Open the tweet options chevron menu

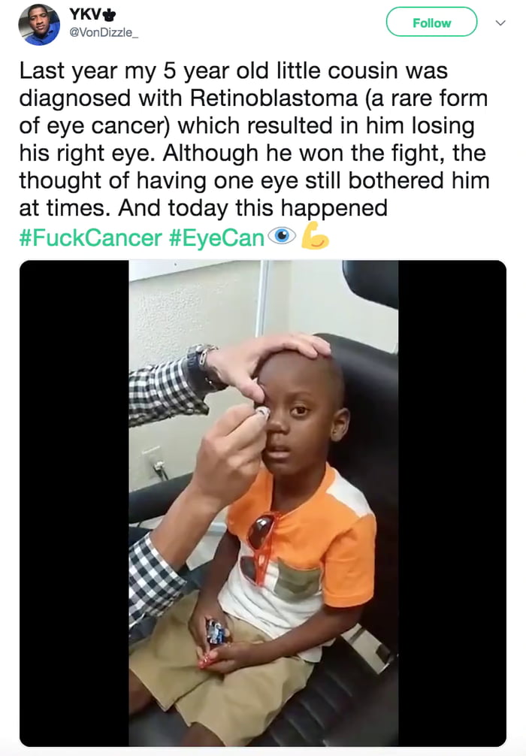tap(501, 23)
